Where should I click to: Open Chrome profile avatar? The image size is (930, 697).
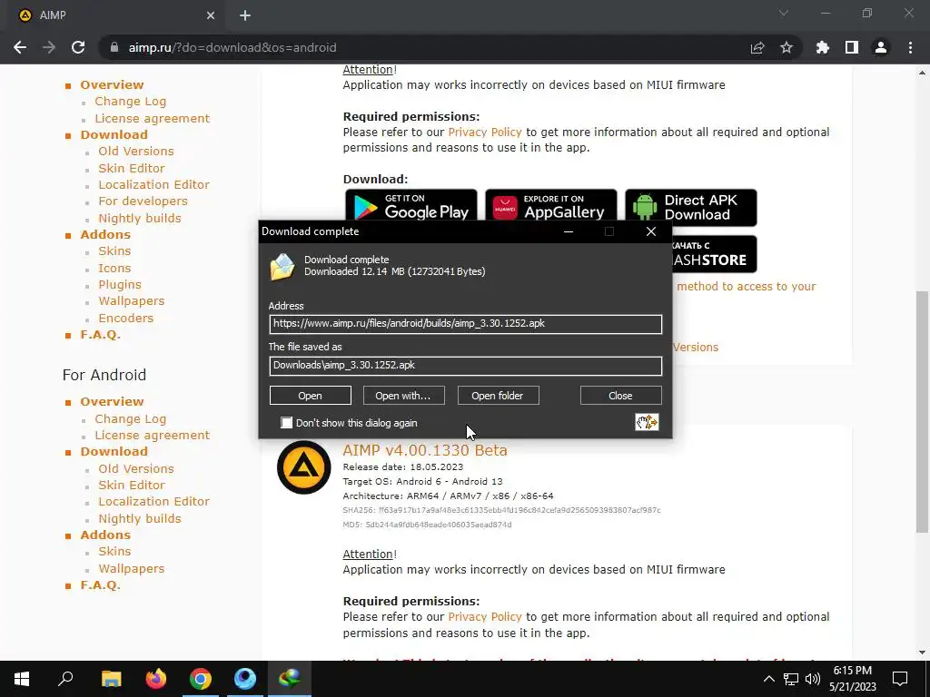pos(881,47)
